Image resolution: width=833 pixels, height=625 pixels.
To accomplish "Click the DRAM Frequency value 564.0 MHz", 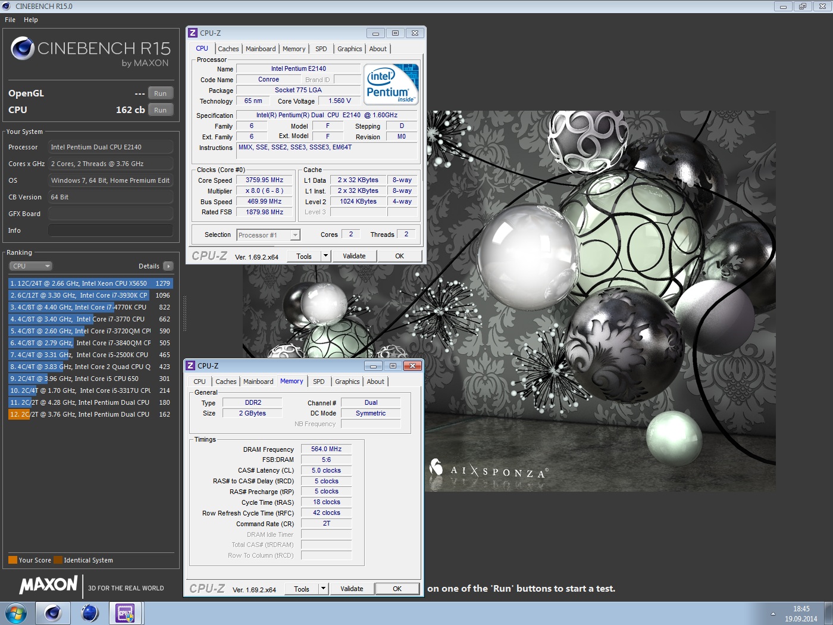I will coord(327,449).
